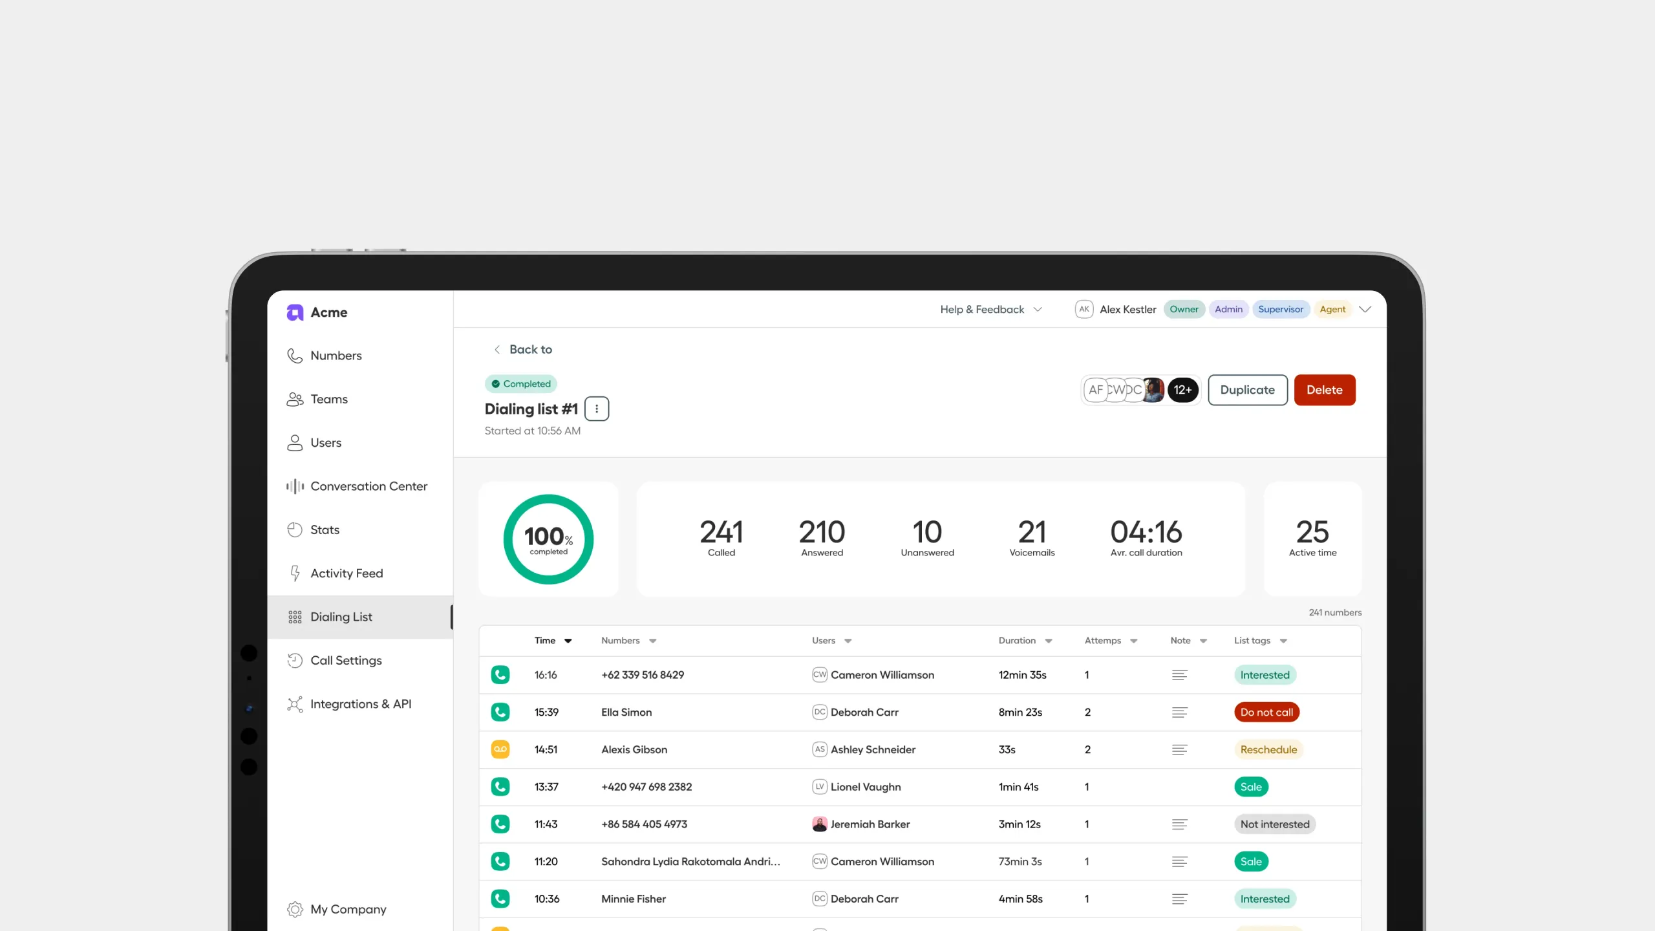Click the green call icon for 16:16 row
Viewport: 1655px width, 931px height.
[x=500, y=675]
